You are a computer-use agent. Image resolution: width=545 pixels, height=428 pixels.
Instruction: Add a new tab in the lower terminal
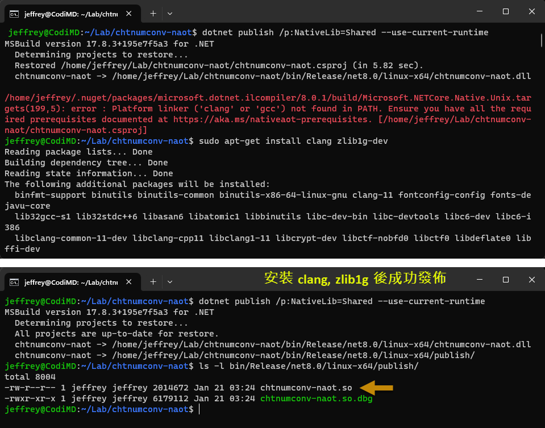pyautogui.click(x=153, y=281)
